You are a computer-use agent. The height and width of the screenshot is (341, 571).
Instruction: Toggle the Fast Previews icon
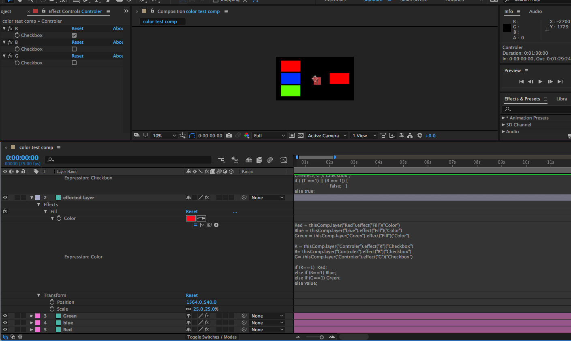(x=392, y=136)
